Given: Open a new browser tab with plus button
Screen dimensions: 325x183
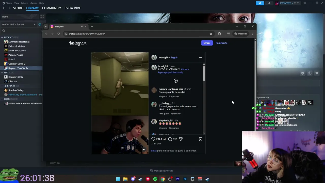Looking at the screenshot, I should coord(92,26).
